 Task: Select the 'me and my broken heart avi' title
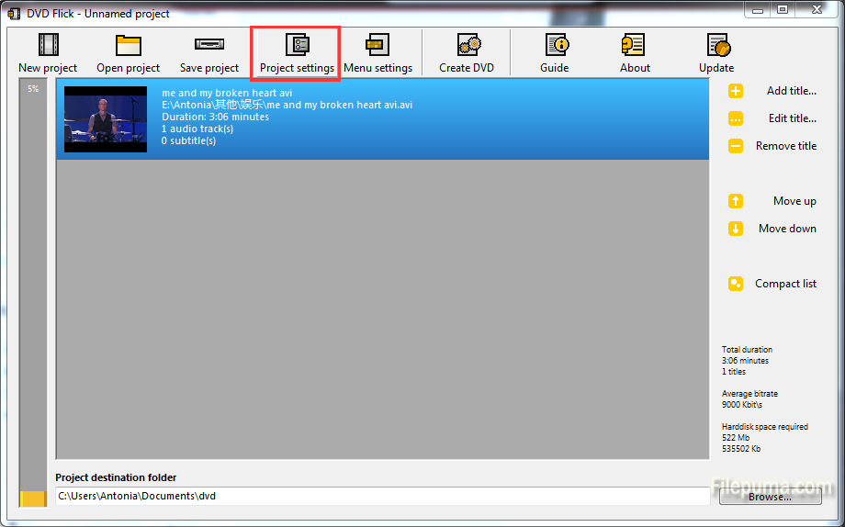pyautogui.click(x=227, y=93)
